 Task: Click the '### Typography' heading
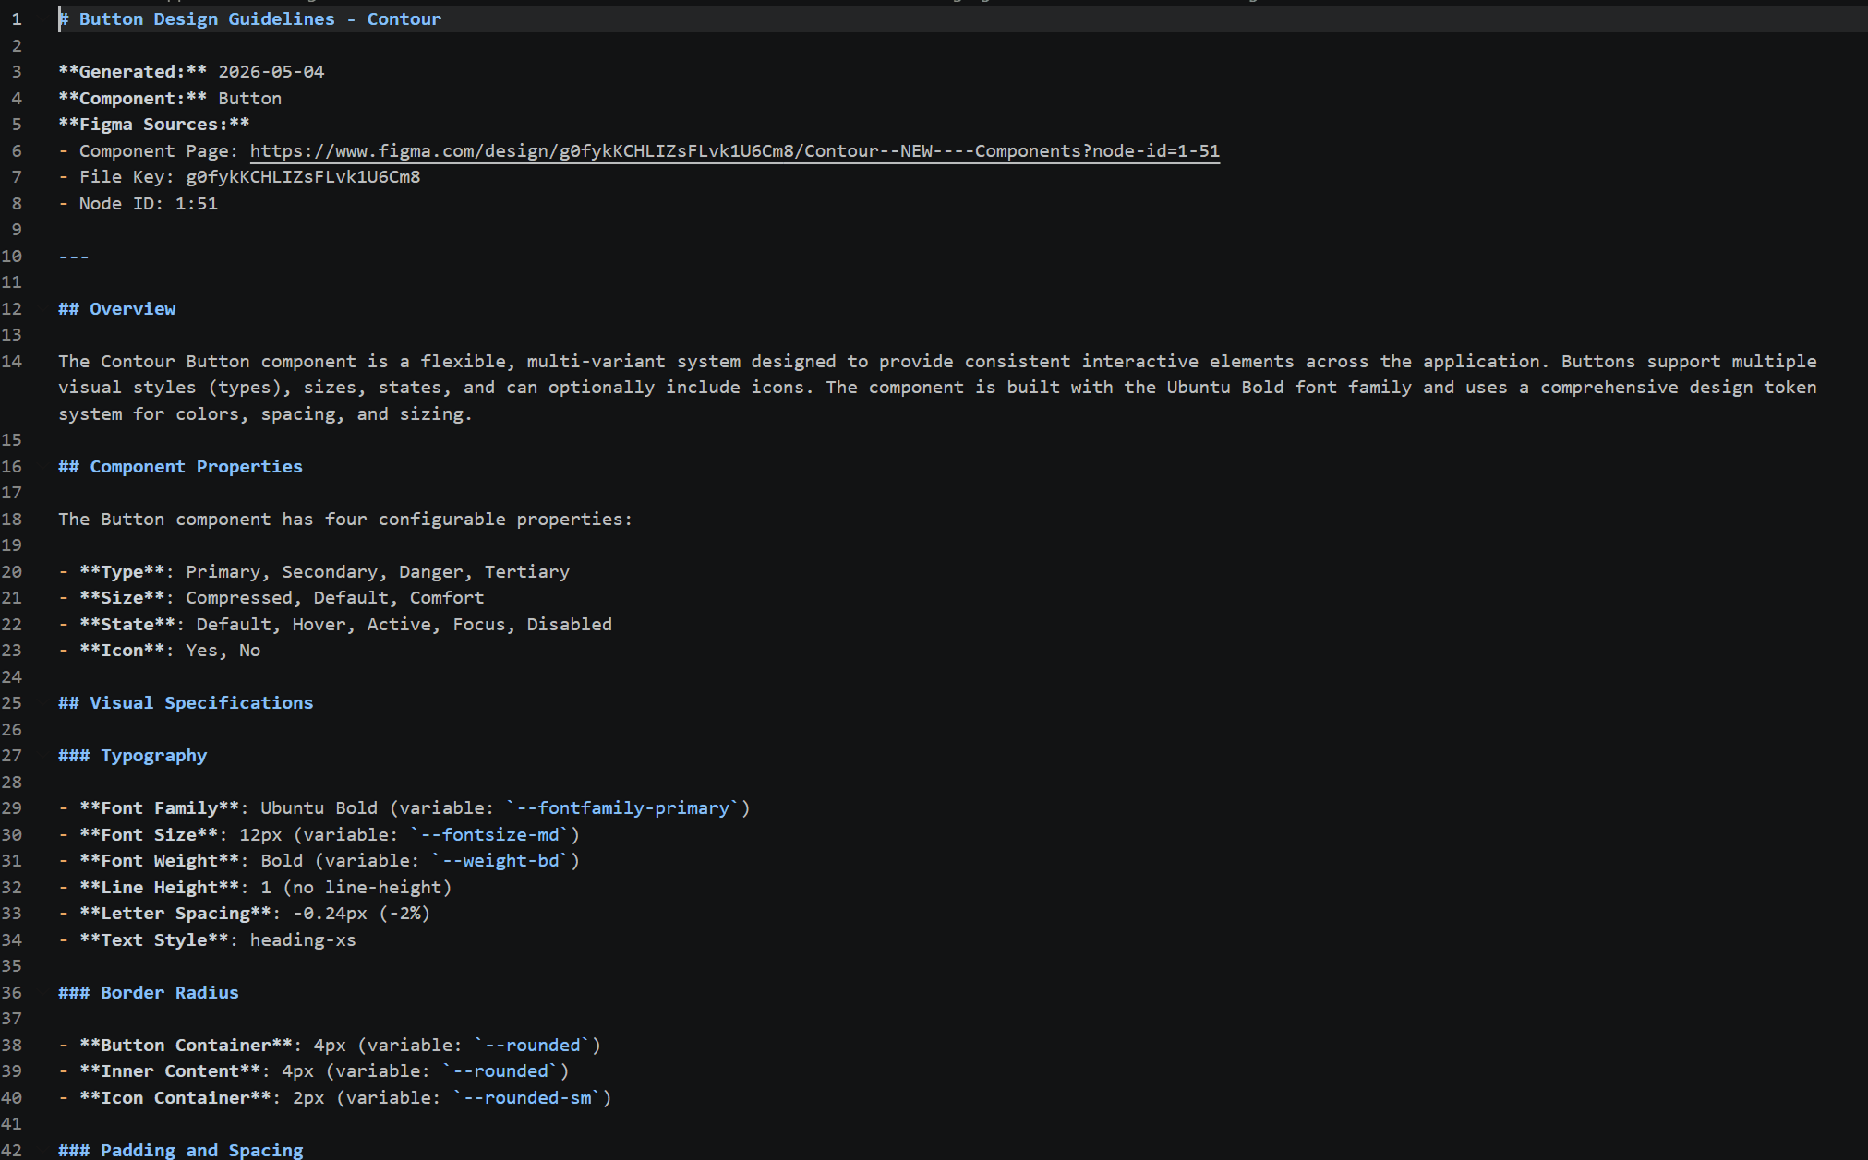coord(133,756)
